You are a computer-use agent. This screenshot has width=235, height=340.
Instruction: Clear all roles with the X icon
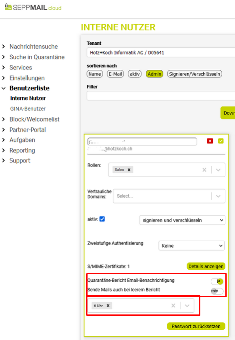[204, 170]
